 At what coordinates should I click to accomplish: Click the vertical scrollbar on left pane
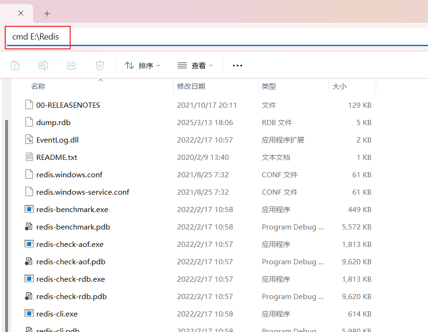pos(7,226)
